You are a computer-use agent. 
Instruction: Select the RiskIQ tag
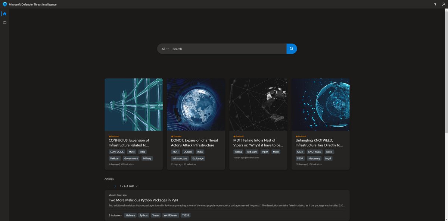click(x=238, y=152)
